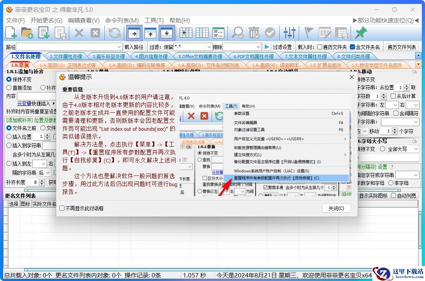The height and width of the screenshot is (281, 425).
Task: Enable the 遍历文件夹 checkbox
Action: (x=319, y=47)
